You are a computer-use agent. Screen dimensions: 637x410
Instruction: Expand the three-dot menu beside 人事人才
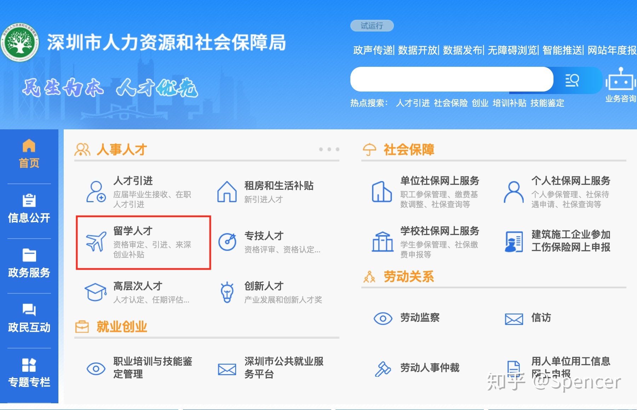click(329, 150)
